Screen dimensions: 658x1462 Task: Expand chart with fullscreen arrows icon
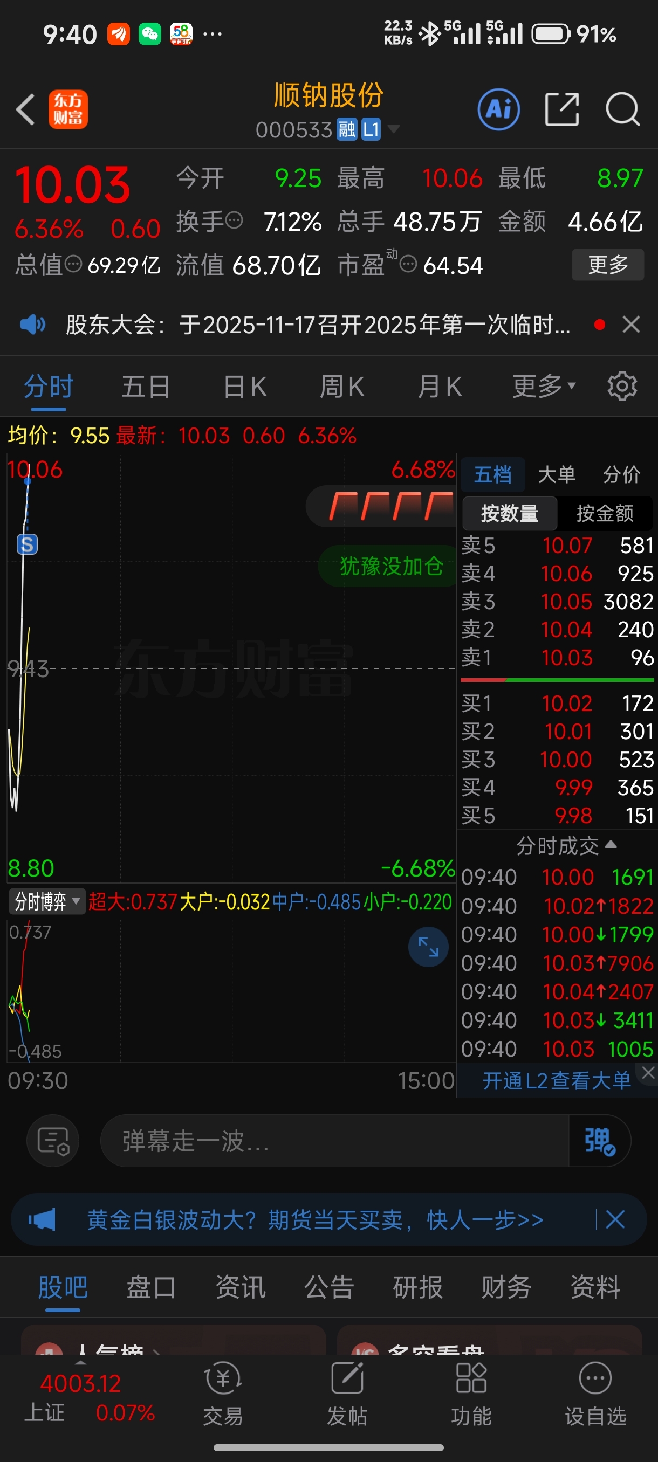click(428, 947)
